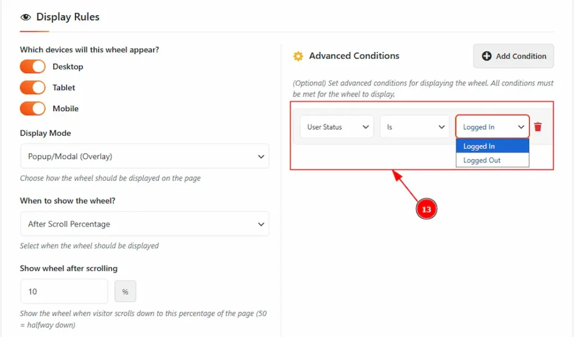Viewport: 575px width, 337px height.
Task: Click the eye icon next to Display Rules
Action: coord(26,17)
